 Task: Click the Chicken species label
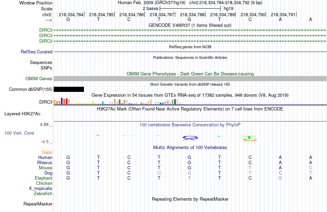coord(44,183)
